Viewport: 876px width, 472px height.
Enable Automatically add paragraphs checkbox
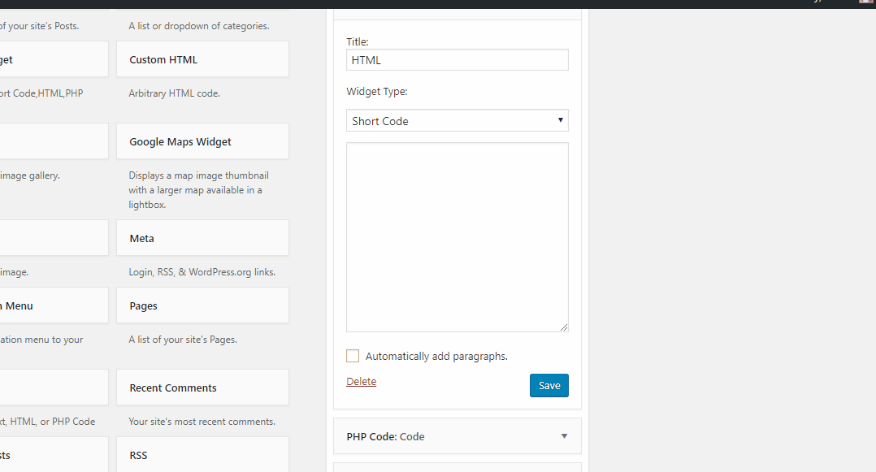tap(353, 356)
